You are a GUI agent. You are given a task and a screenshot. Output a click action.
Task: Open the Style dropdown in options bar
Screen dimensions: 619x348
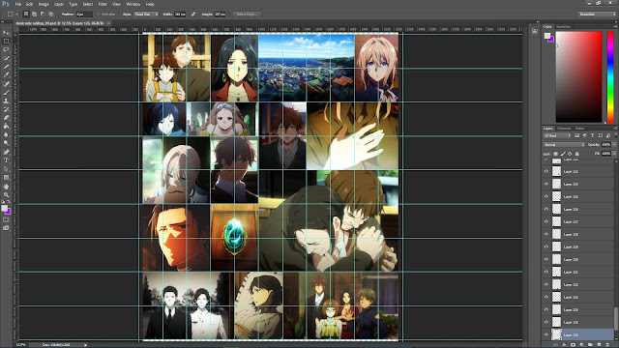(146, 14)
